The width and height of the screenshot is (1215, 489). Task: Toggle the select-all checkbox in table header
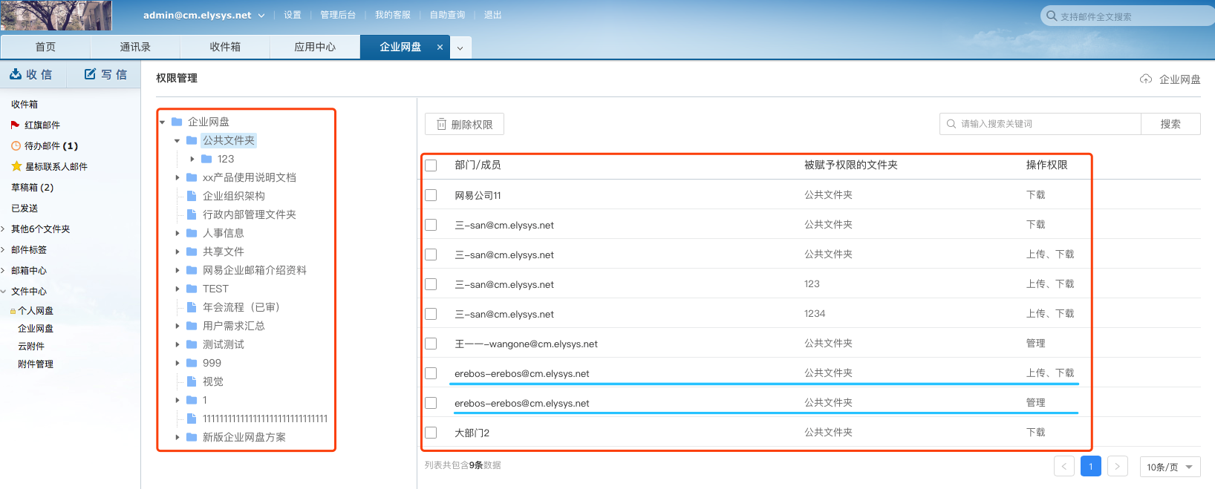click(x=431, y=165)
